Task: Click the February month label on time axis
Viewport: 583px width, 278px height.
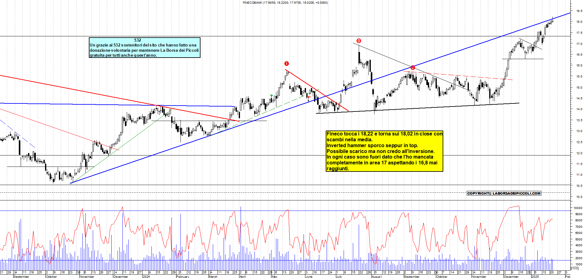Action: click(183, 276)
